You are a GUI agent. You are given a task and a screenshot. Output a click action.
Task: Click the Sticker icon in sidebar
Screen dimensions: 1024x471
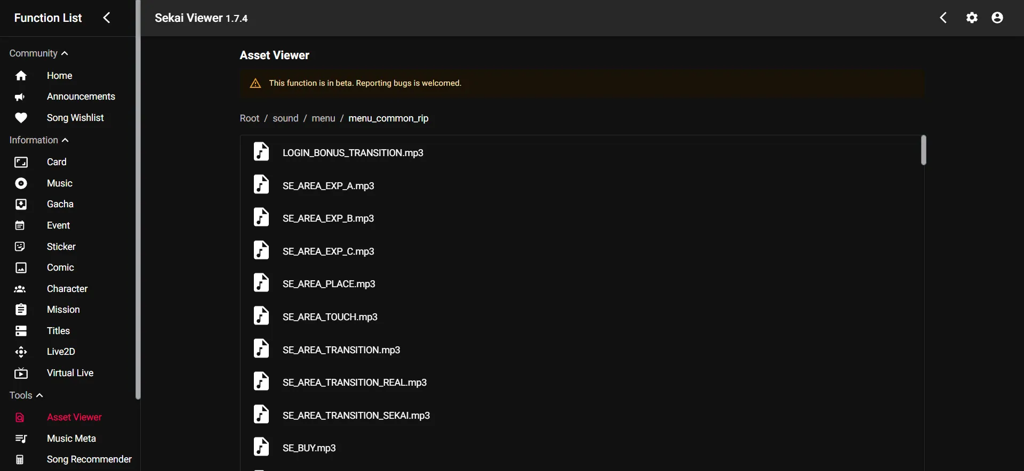tap(21, 247)
